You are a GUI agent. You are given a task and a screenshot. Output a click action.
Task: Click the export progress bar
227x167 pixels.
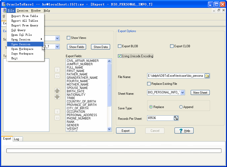(114, 151)
